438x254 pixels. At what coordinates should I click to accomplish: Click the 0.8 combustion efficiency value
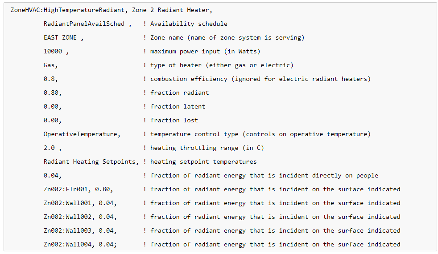pyautogui.click(x=49, y=79)
